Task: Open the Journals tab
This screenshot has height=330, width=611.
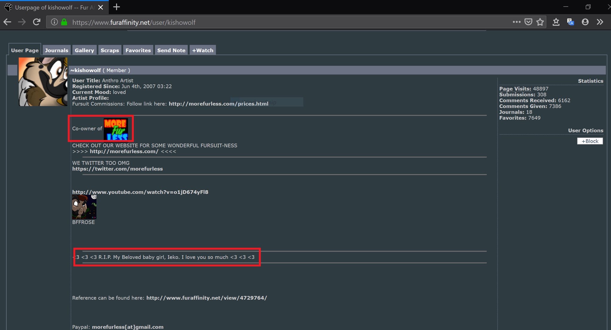Action: pos(56,50)
